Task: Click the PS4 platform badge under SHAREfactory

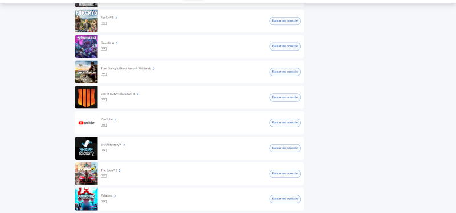Action: (104, 151)
